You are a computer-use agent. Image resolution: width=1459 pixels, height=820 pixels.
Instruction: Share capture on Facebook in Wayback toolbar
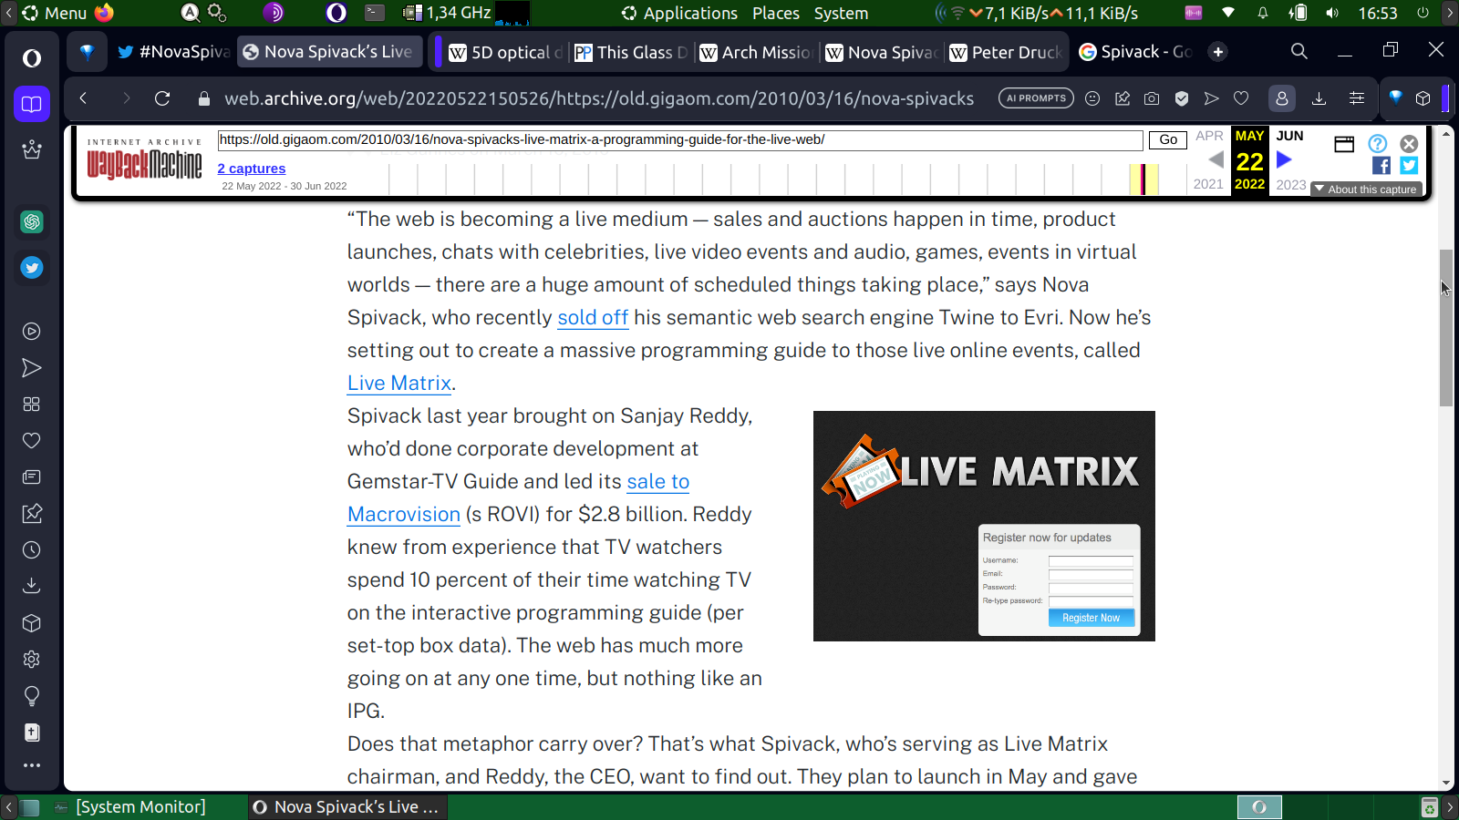[1381, 165]
